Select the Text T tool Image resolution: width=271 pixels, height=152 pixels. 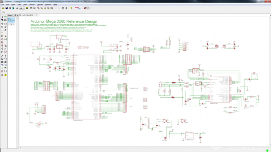(x=5, y=56)
